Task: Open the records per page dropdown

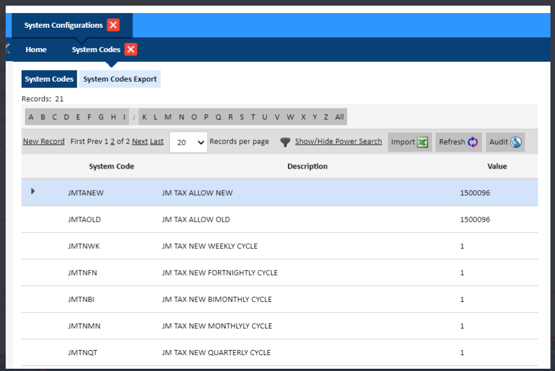Action: 188,142
